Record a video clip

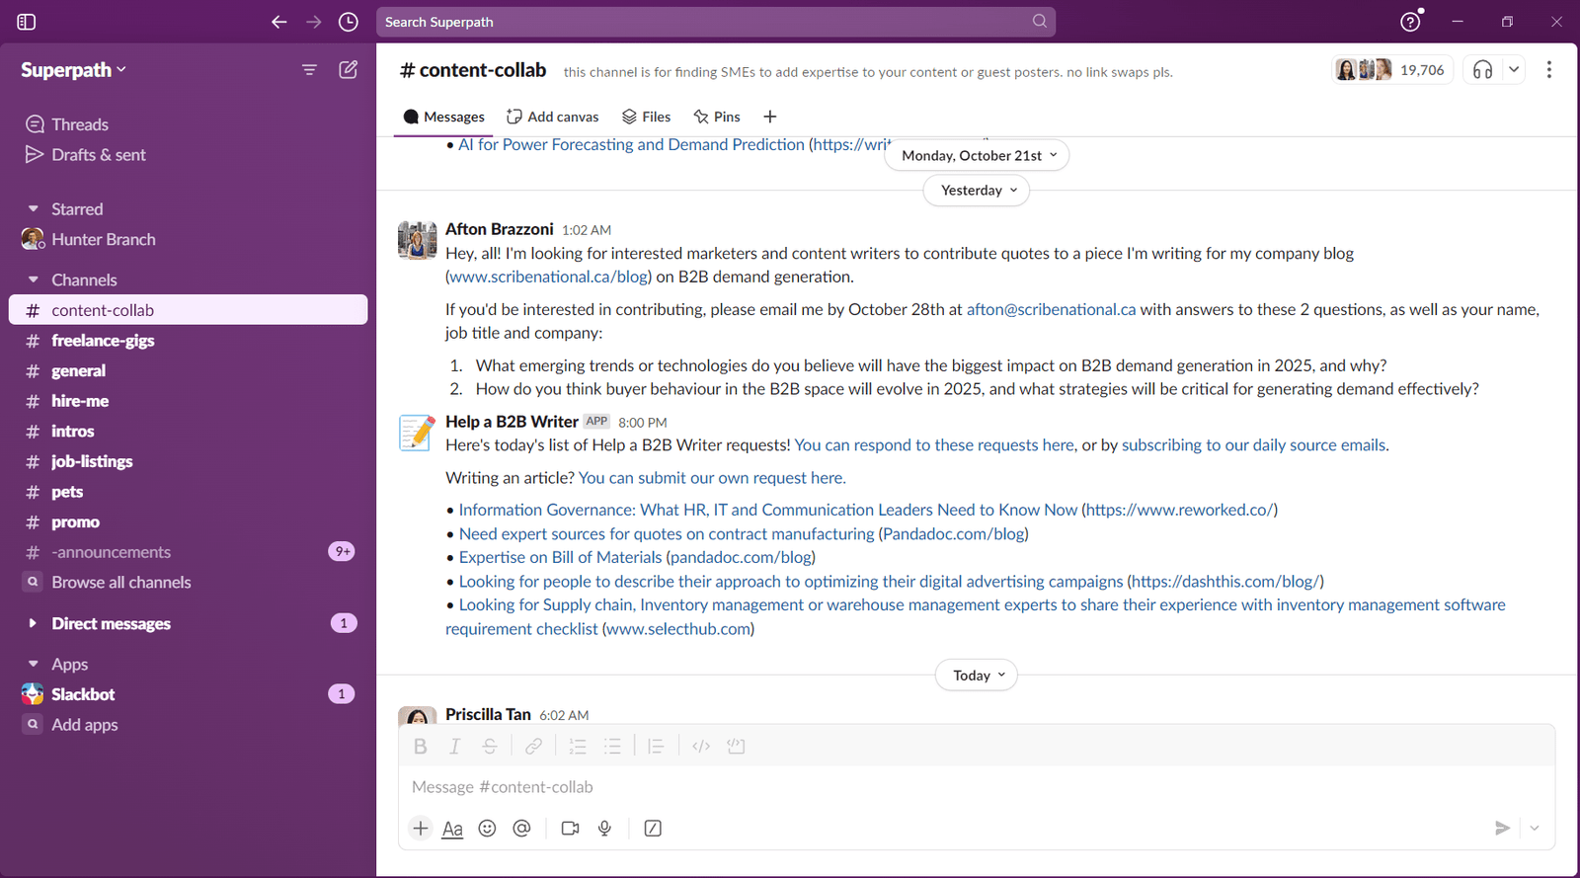point(570,829)
